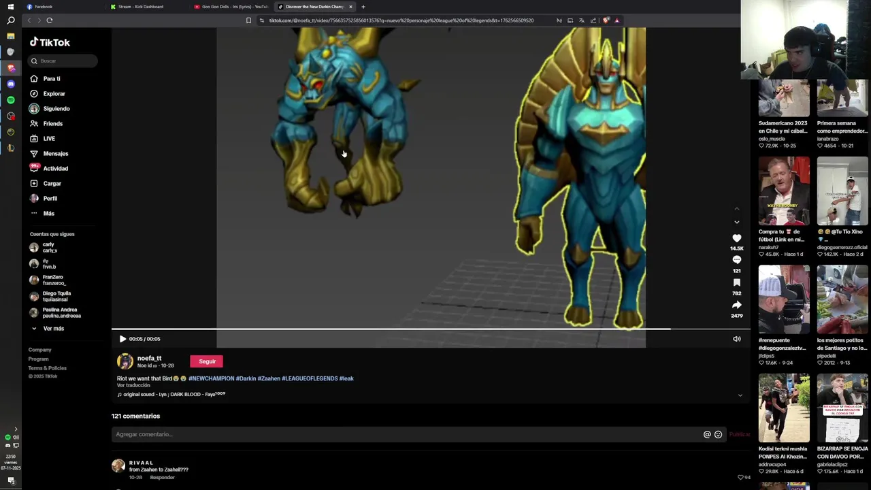Expand the Program footer links
Image resolution: width=871 pixels, height=490 pixels.
[38, 359]
